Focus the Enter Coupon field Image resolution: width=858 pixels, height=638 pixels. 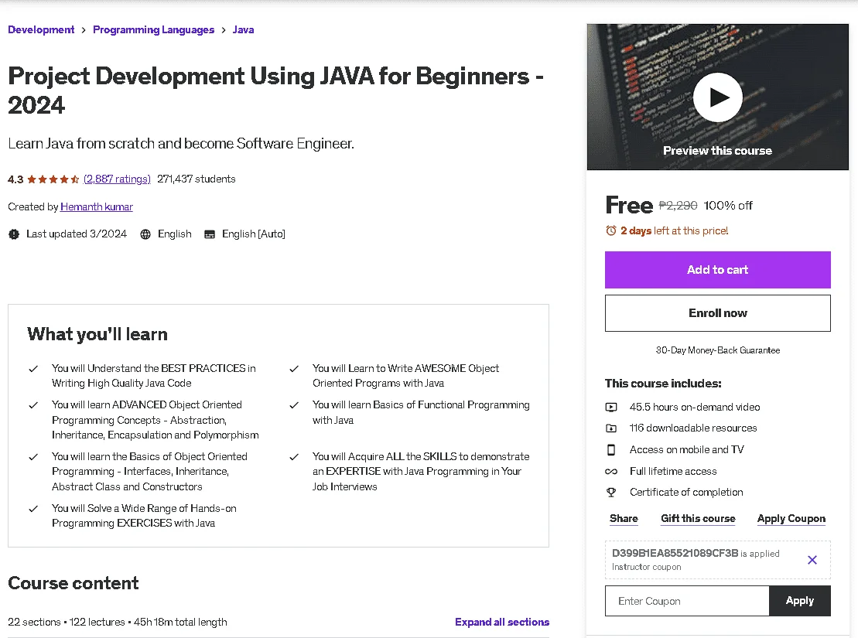687,601
